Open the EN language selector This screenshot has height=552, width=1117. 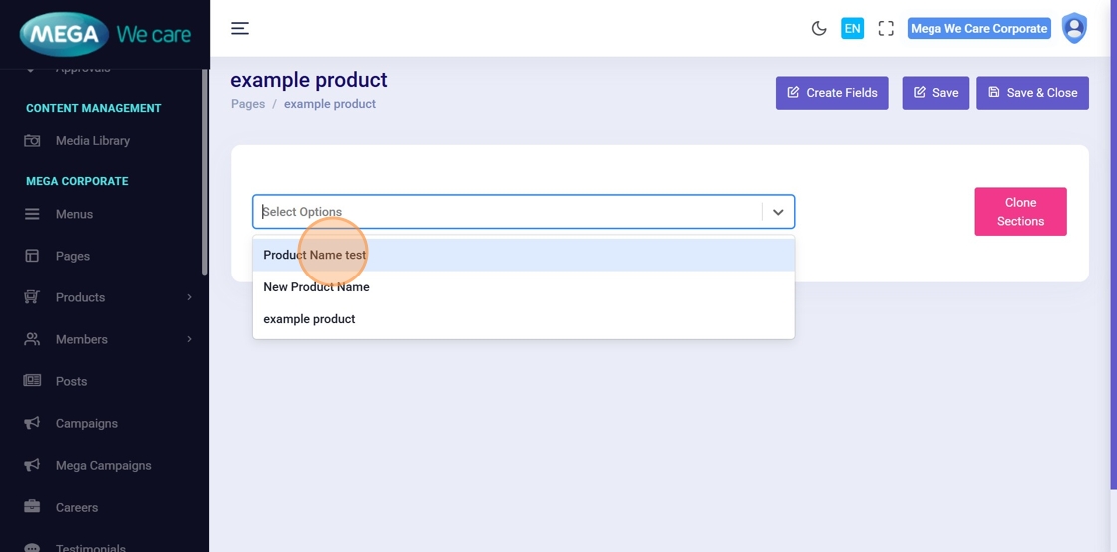point(852,29)
